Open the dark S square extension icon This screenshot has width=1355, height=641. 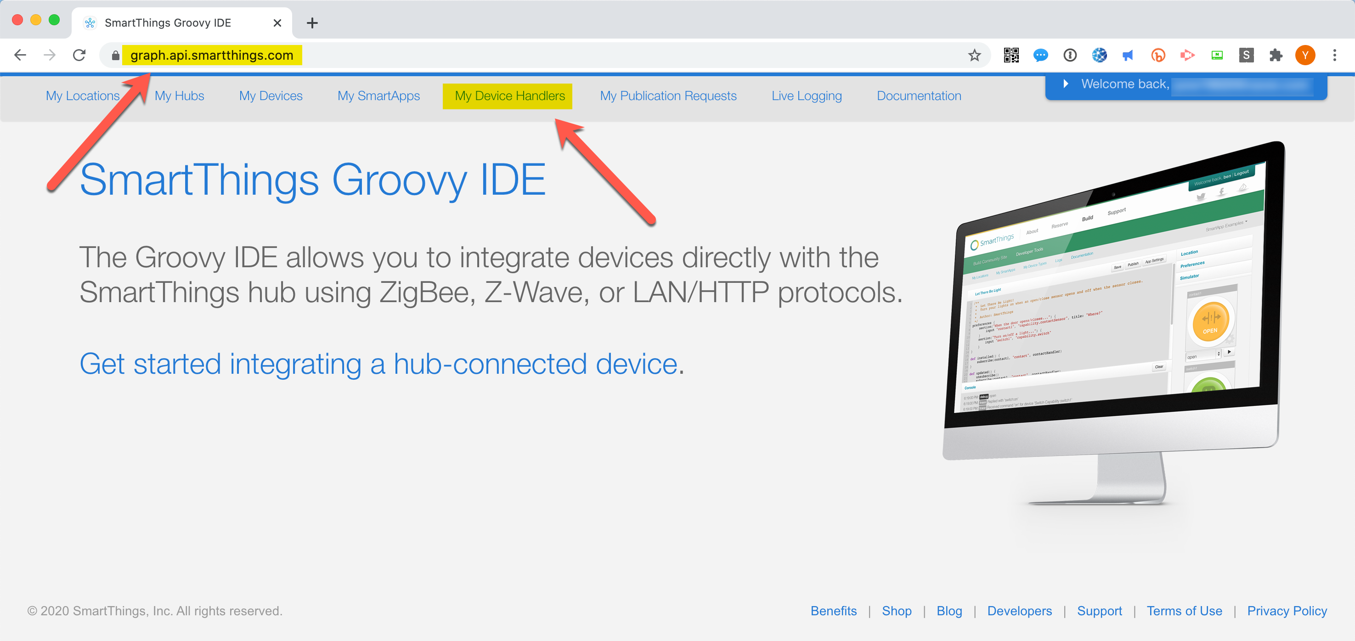click(1246, 55)
